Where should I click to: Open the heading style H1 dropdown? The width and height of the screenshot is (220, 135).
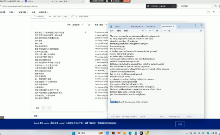[x=144, y=30]
